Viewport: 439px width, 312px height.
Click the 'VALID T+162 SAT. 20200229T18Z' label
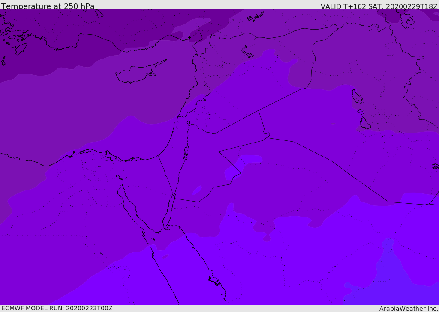pos(379,6)
